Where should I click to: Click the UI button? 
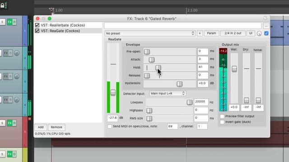point(251,33)
